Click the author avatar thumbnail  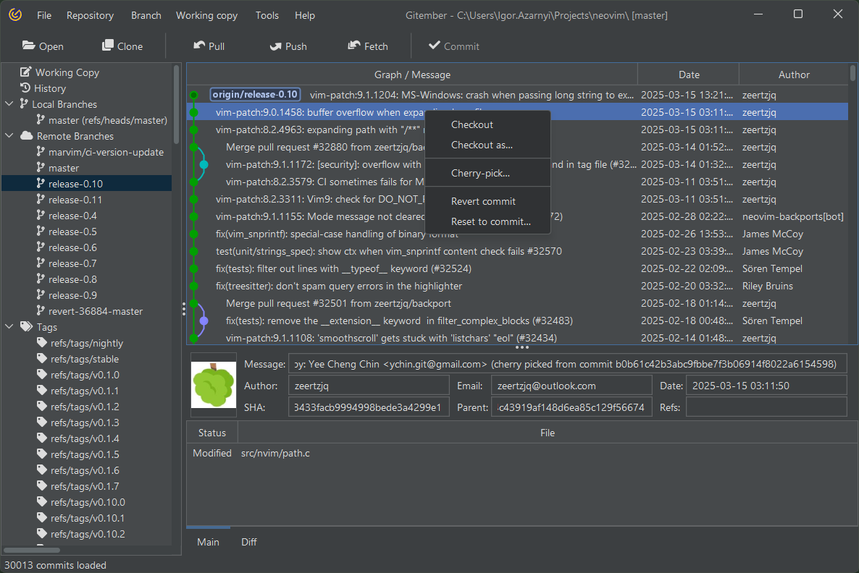click(x=213, y=385)
